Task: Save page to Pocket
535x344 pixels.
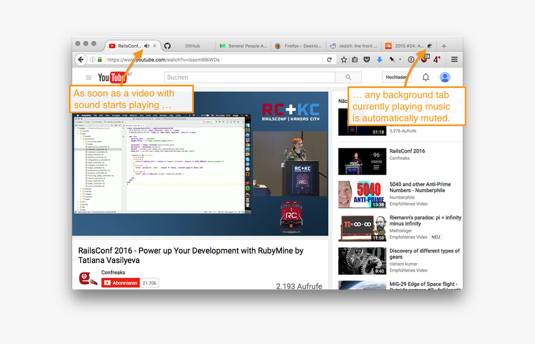Action: click(367, 59)
